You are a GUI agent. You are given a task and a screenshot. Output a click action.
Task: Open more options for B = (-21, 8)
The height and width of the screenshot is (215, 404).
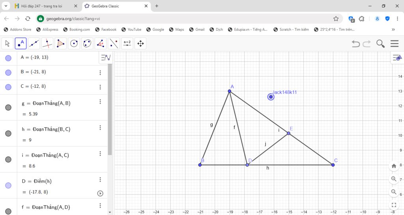point(100,73)
